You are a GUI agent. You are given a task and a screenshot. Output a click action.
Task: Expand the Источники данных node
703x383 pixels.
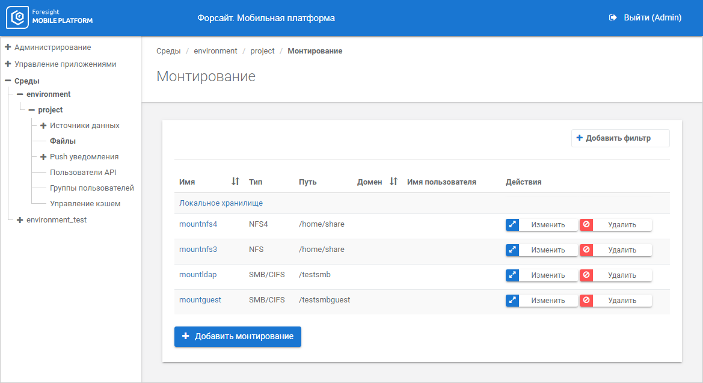[43, 126]
